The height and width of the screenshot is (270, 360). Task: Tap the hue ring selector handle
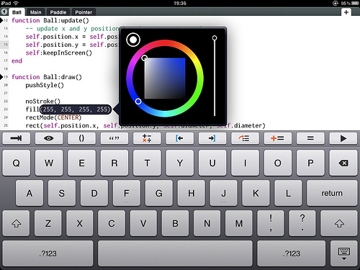138,102
